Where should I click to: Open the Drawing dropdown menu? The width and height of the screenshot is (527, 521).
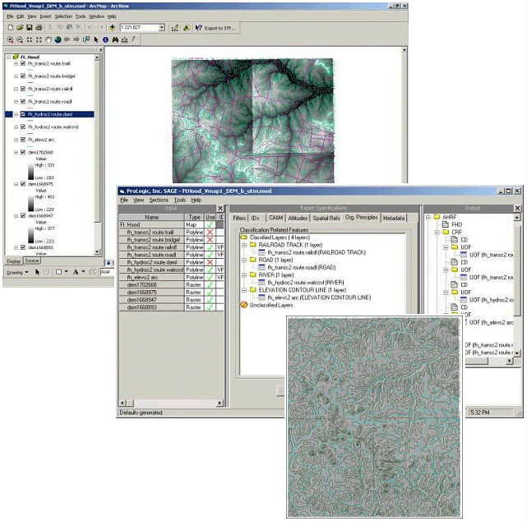(15, 271)
